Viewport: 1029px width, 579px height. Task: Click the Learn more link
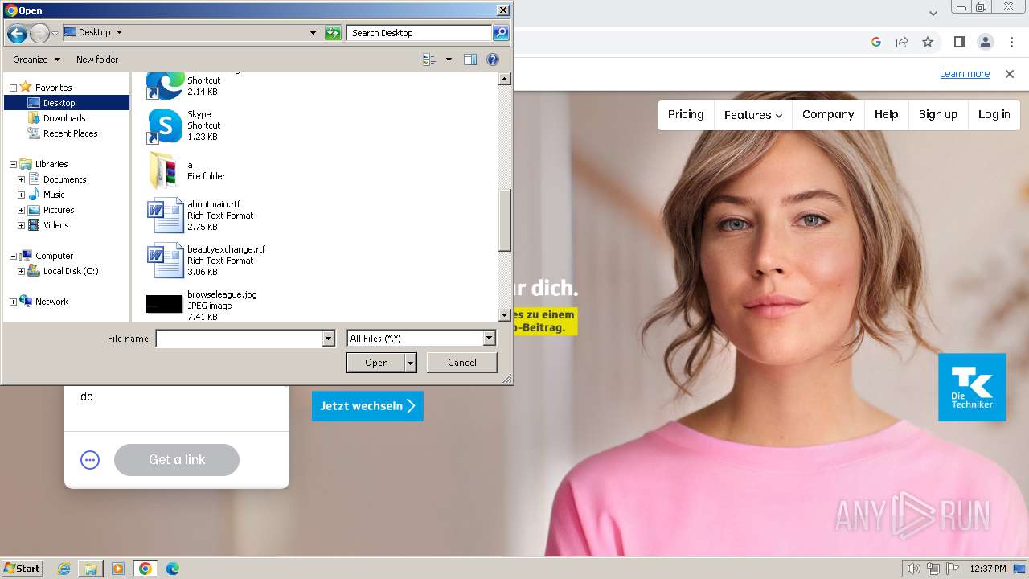pyautogui.click(x=965, y=74)
